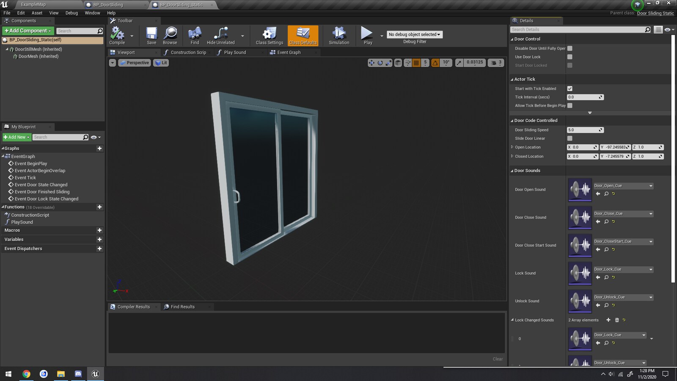Click the magnifying glass next to Door_Open_Cue

[606, 193]
